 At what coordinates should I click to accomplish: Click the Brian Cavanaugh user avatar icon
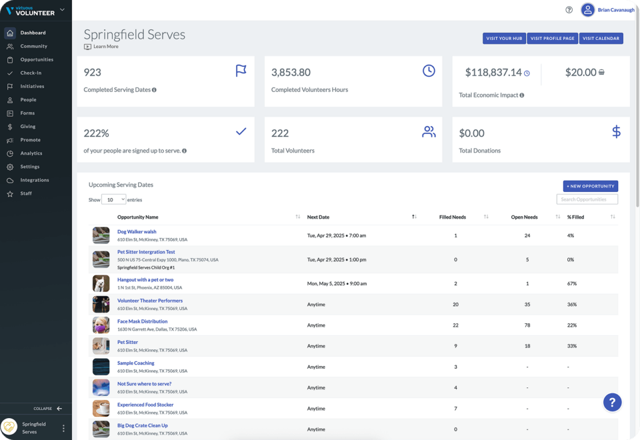tap(587, 10)
